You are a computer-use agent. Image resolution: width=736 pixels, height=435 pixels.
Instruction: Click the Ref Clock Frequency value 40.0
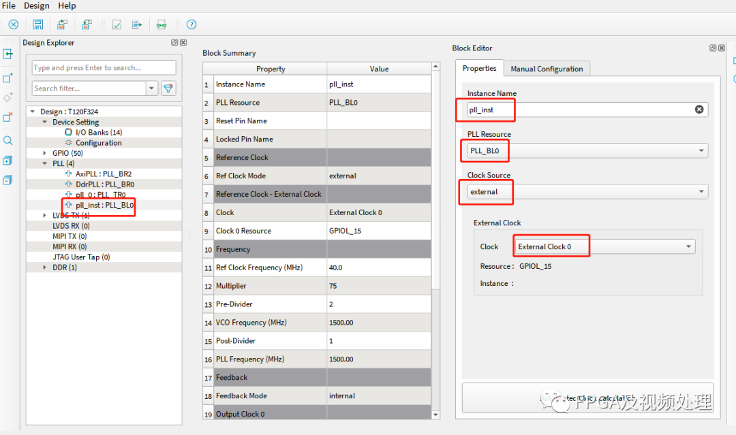[379, 268]
